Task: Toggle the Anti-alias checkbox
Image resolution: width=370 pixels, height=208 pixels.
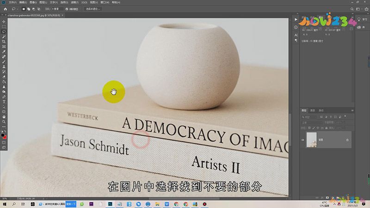Action: tap(67, 9)
